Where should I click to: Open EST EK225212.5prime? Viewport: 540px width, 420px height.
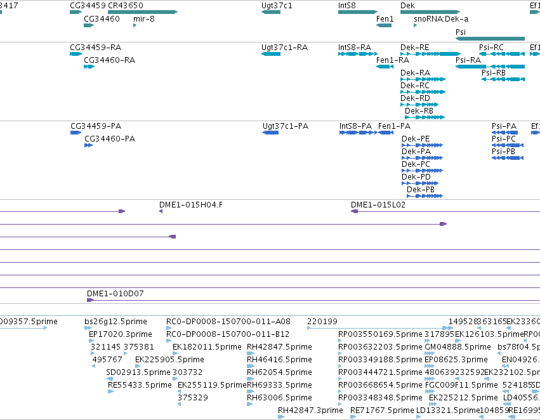coord(433,404)
